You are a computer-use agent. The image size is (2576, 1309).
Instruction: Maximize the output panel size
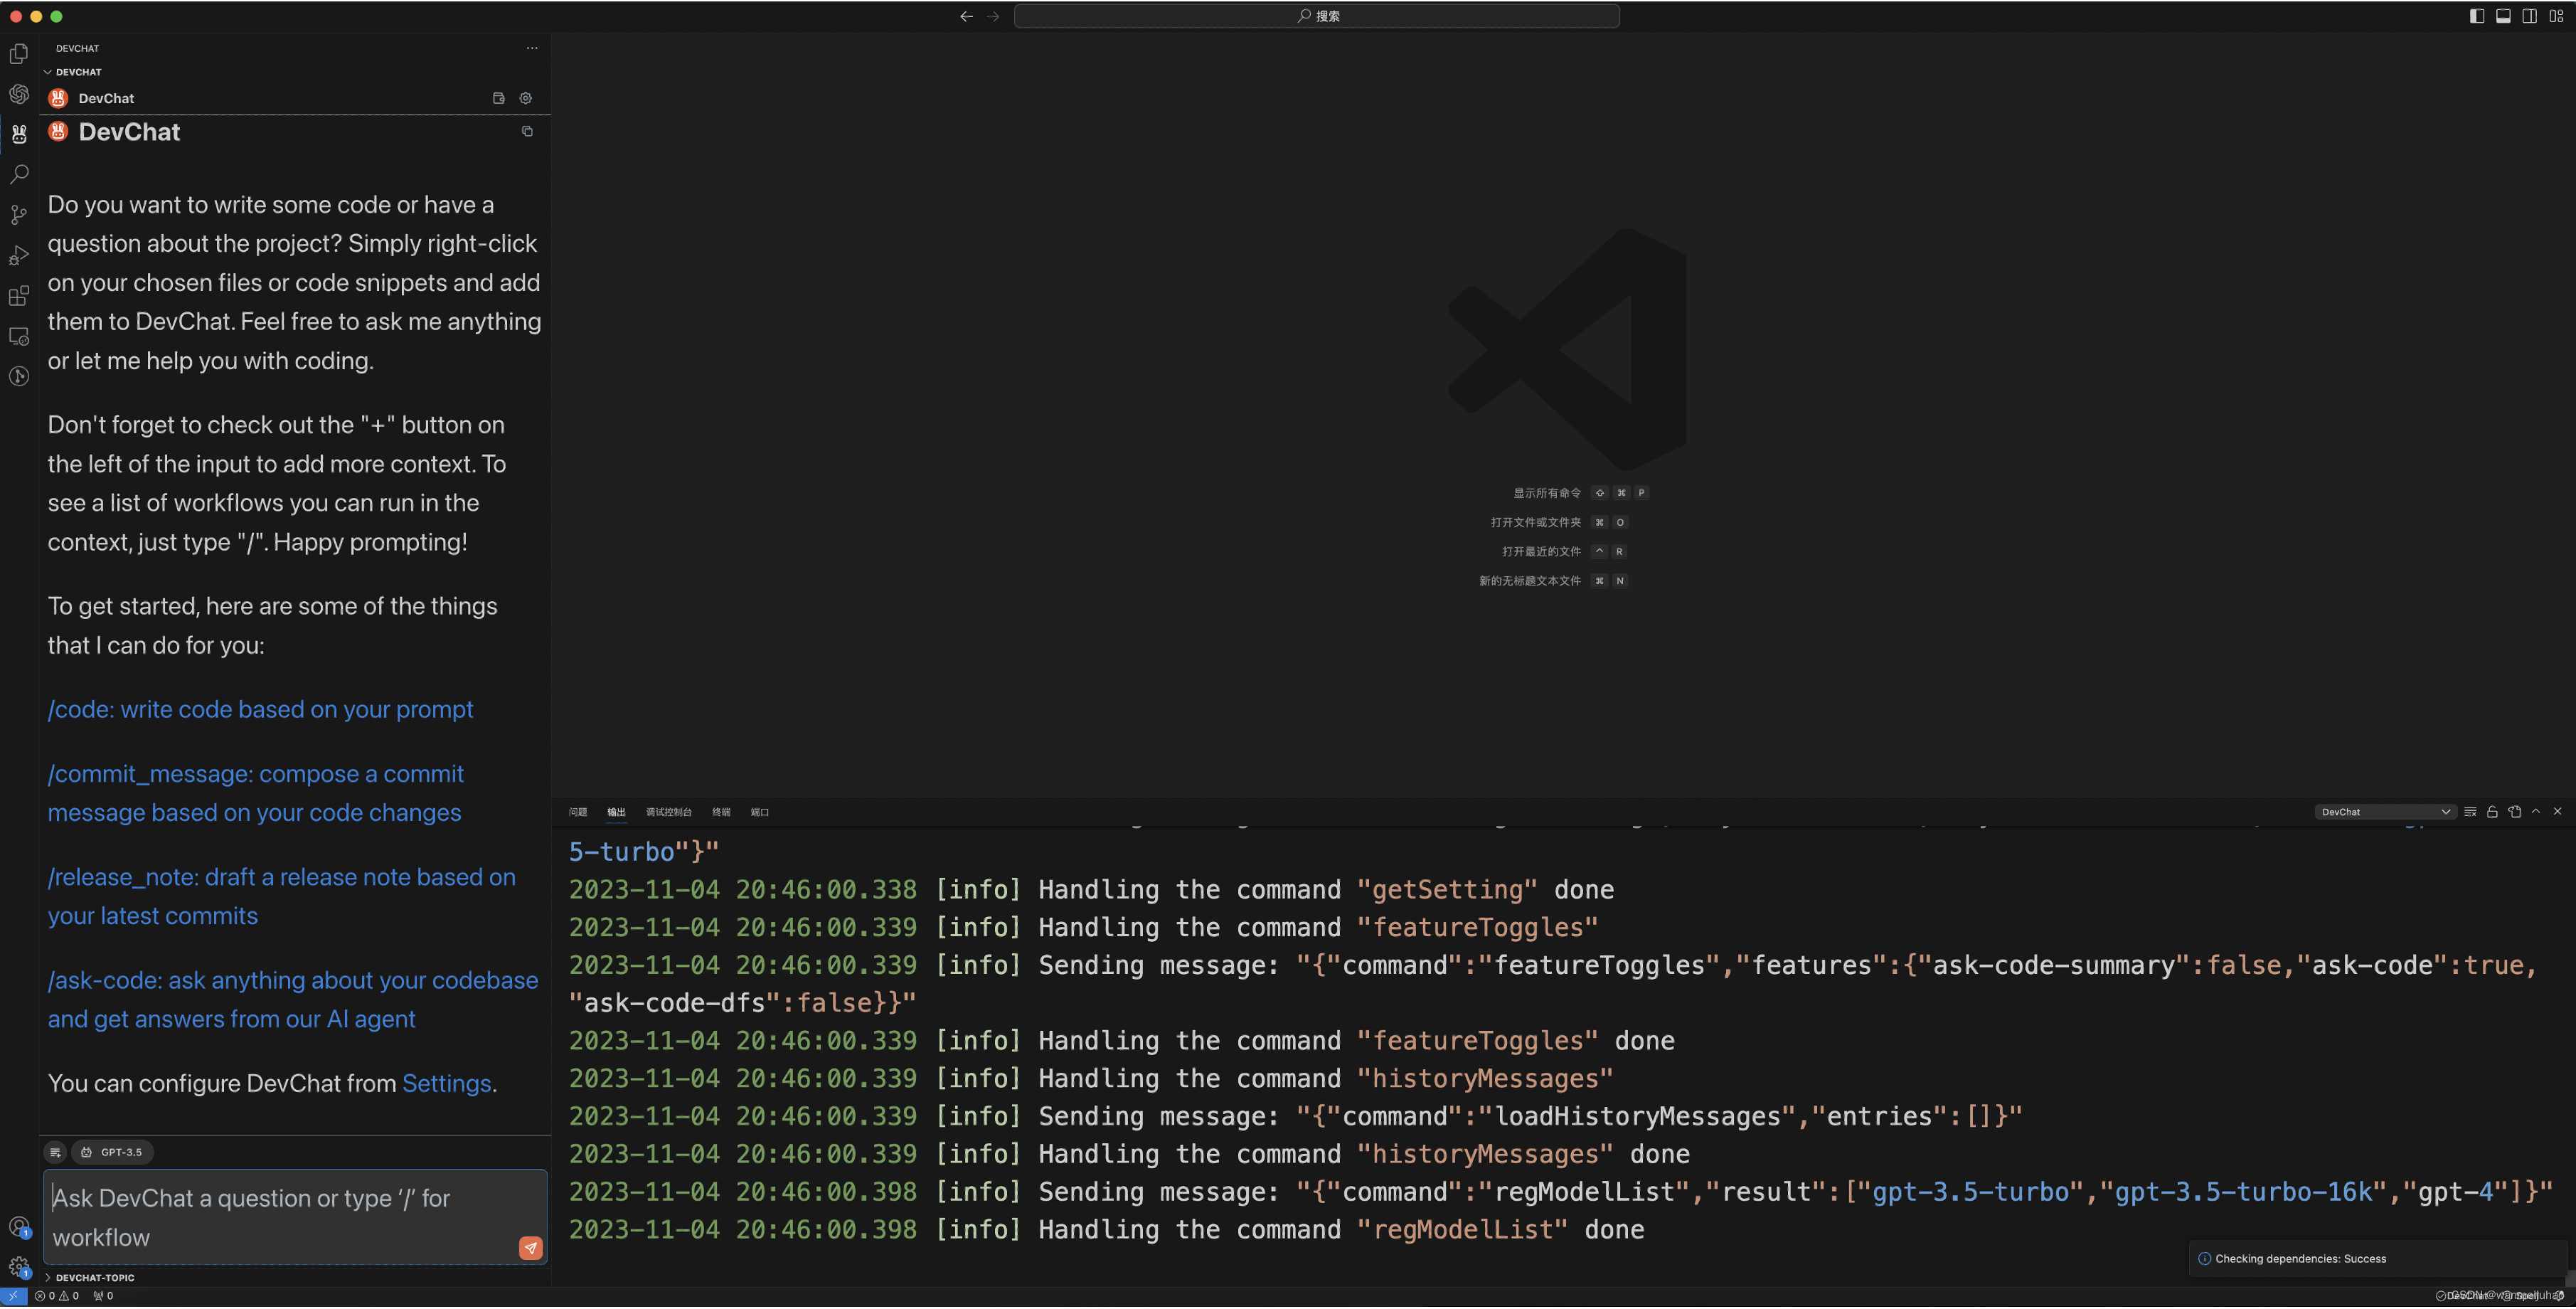tap(2536, 812)
